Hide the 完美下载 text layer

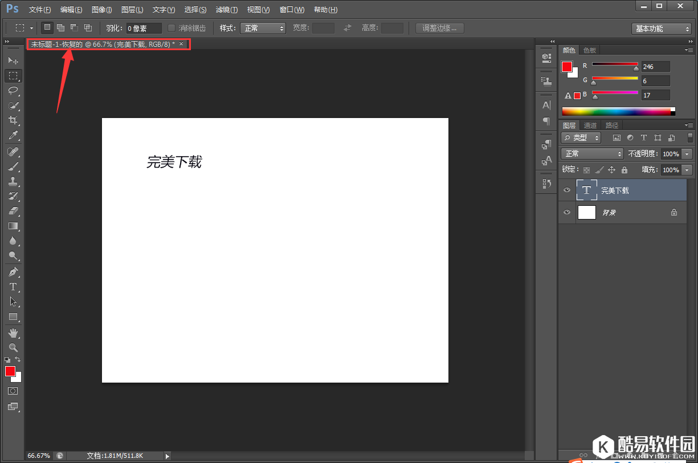point(567,190)
